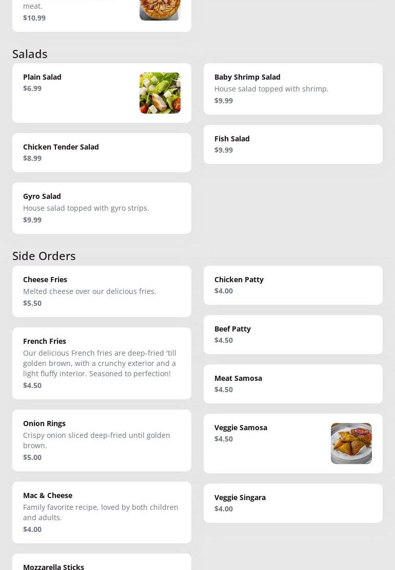
Task: Choose the Fish Salad menu card
Action: click(292, 144)
